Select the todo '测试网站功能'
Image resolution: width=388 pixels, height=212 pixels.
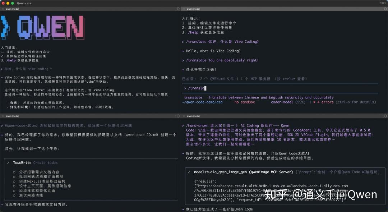click(31, 195)
